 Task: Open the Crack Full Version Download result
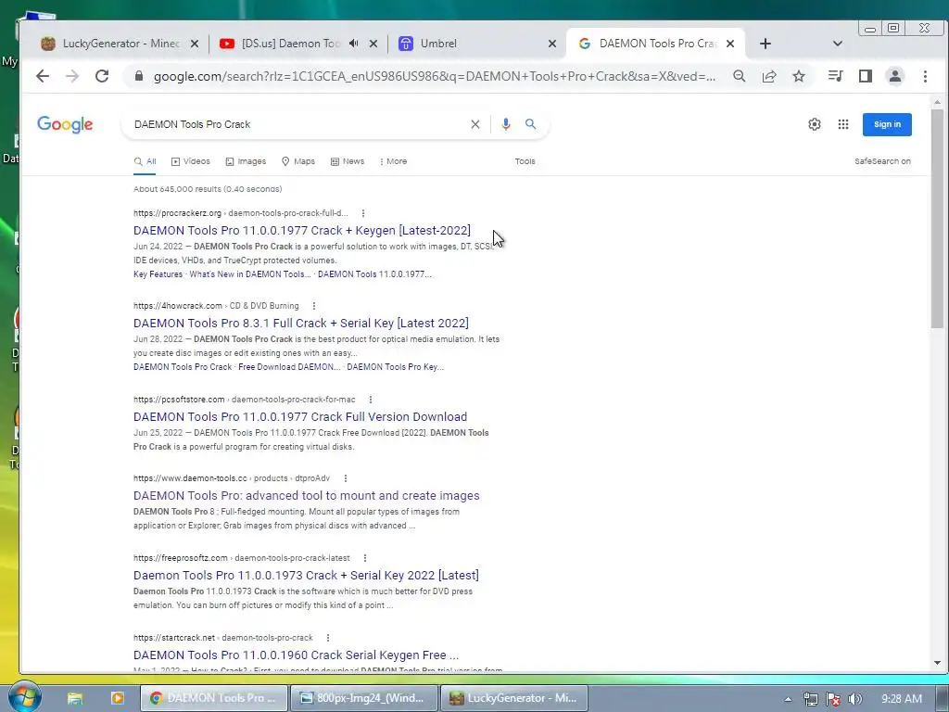[x=300, y=417]
